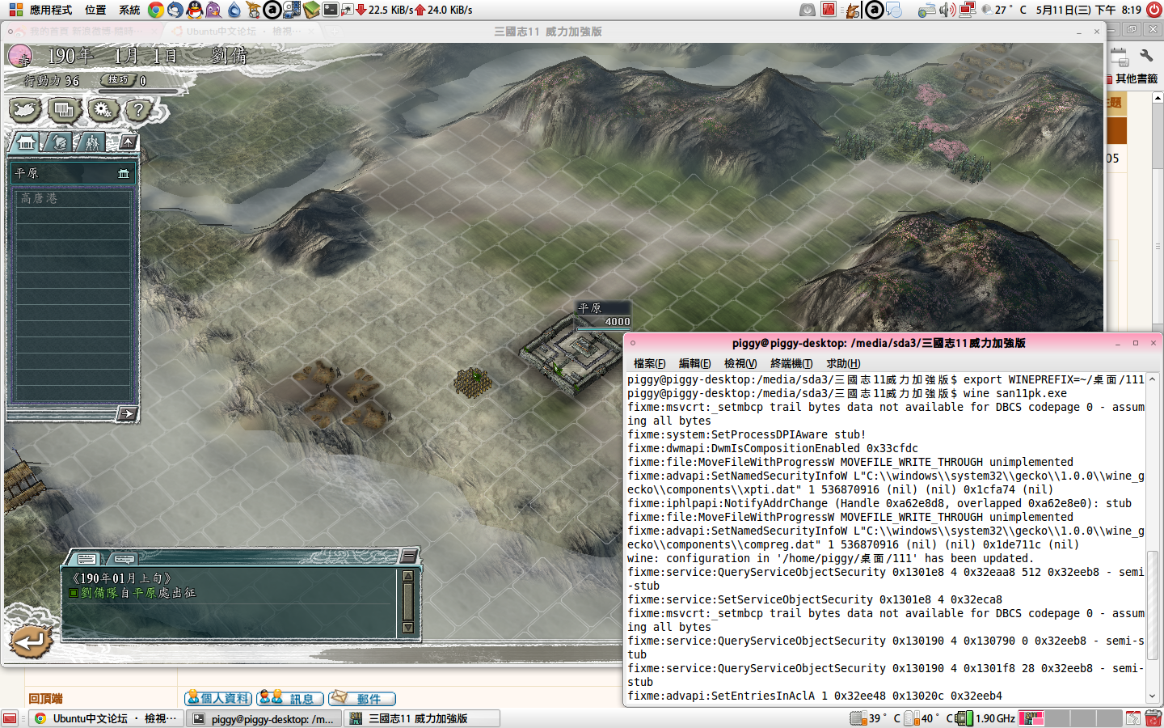Screen dimensions: 1164x728
Task: Click the red power shutdown icon
Action: click(x=1154, y=10)
